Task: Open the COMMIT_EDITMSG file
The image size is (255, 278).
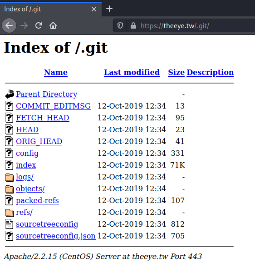Action: [x=53, y=106]
